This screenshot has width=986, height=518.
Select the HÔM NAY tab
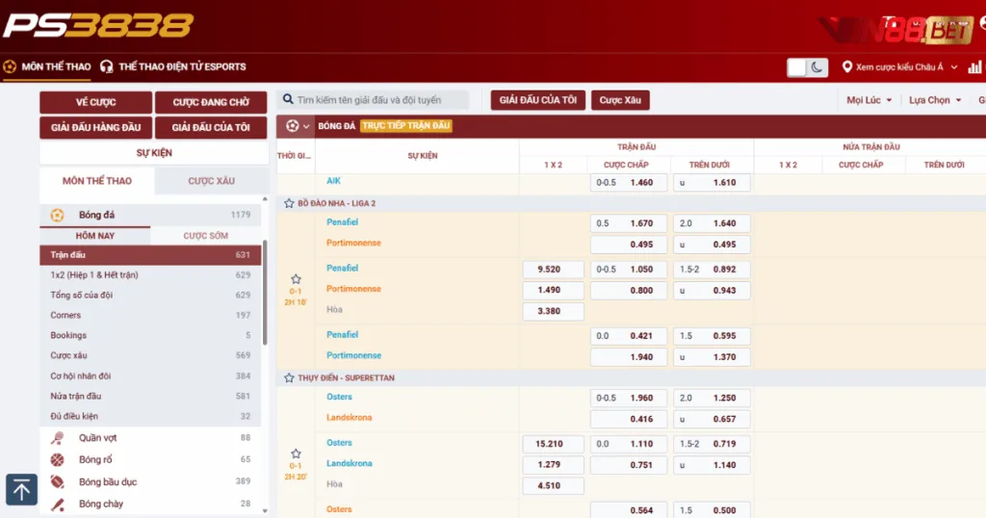[x=95, y=236]
